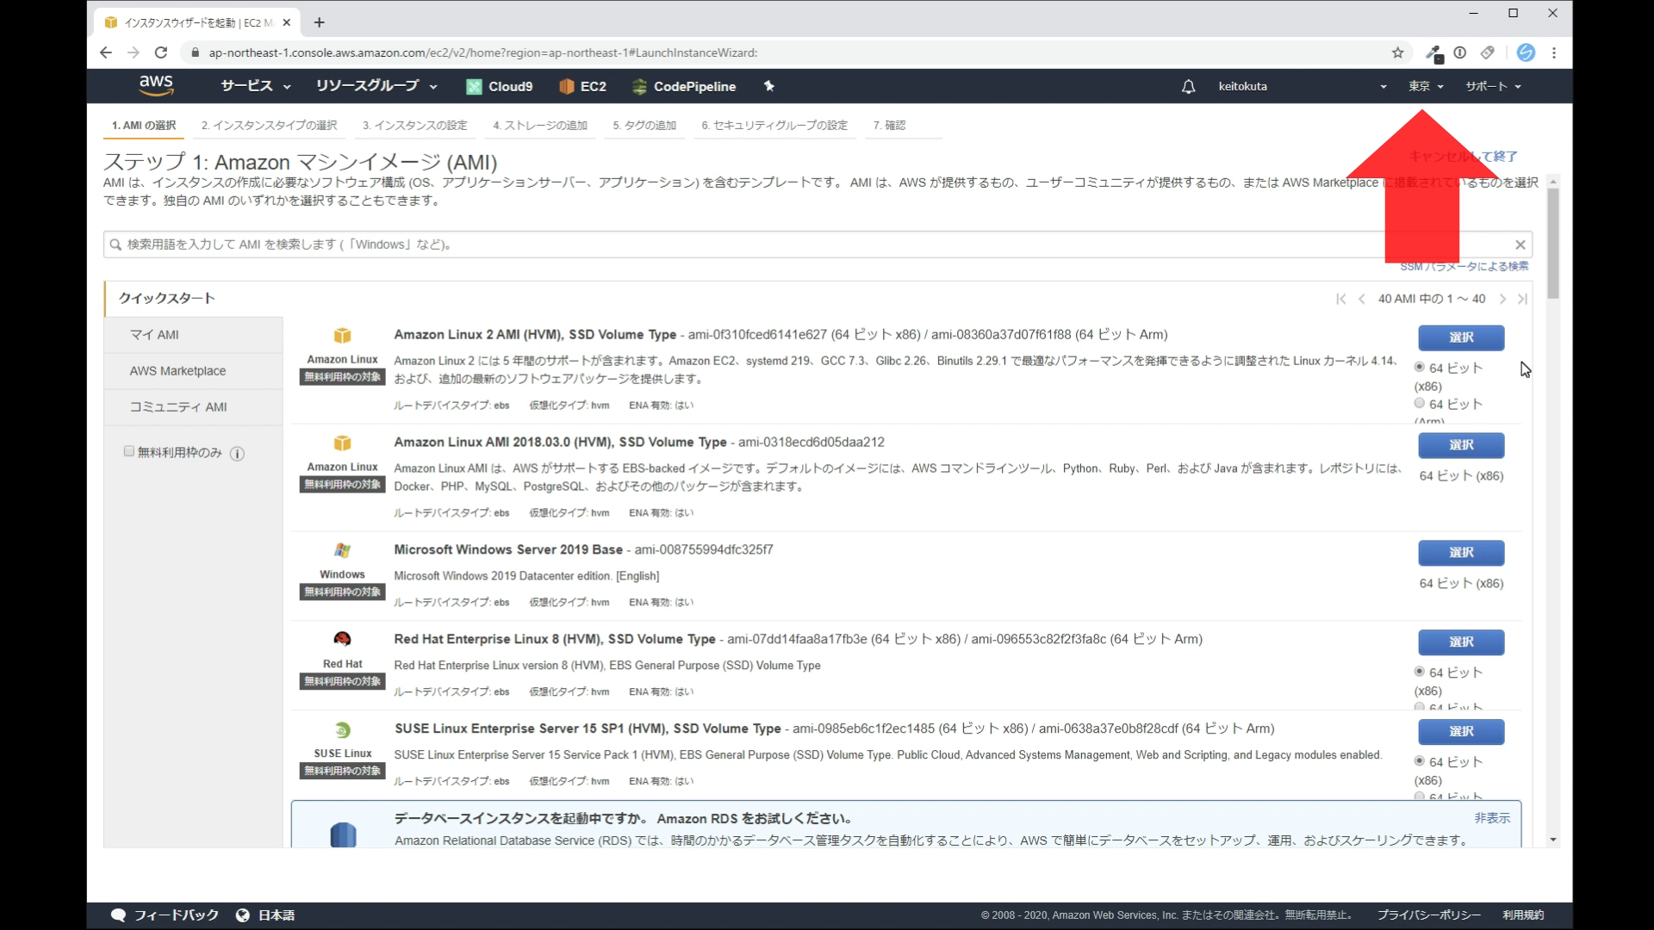Go to the first AMI page
This screenshot has height=930, width=1654.
coord(1340,299)
